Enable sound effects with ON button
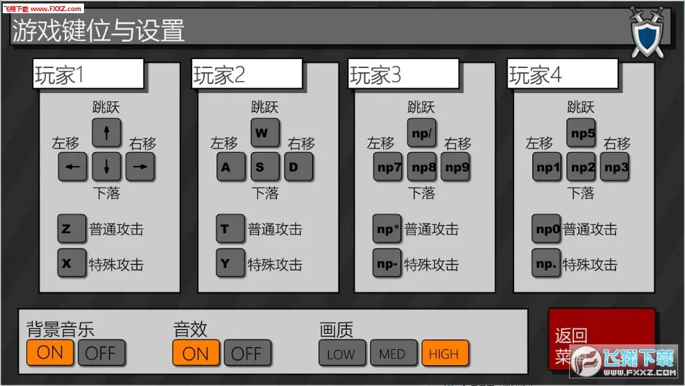685x386 pixels. pos(196,353)
